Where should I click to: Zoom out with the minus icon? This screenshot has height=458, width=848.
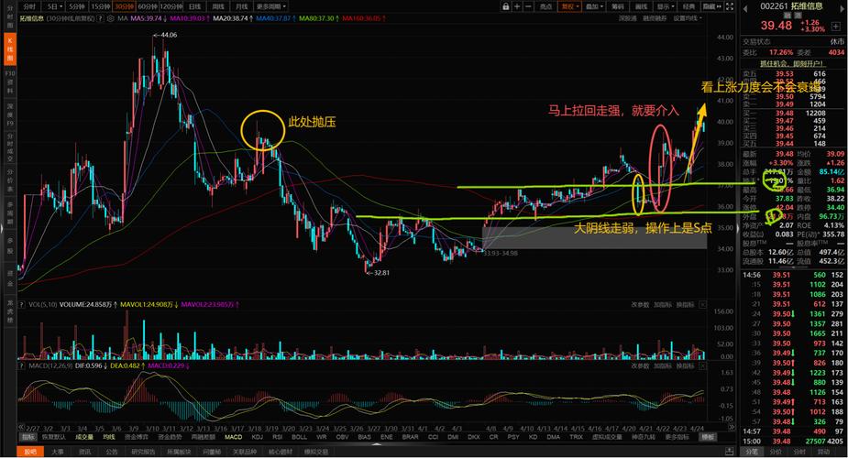point(528,6)
